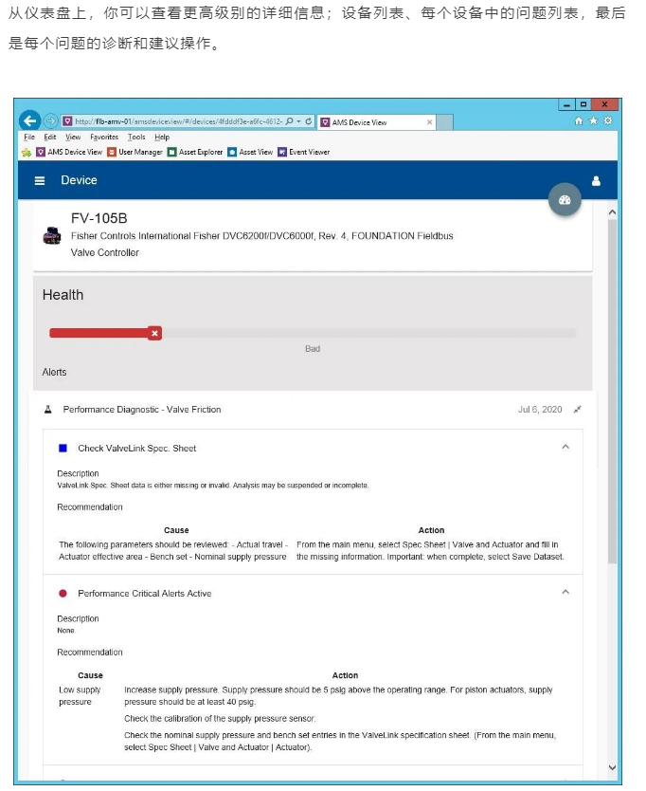
Task: Click the refresh icon in address bar
Action: tap(309, 121)
